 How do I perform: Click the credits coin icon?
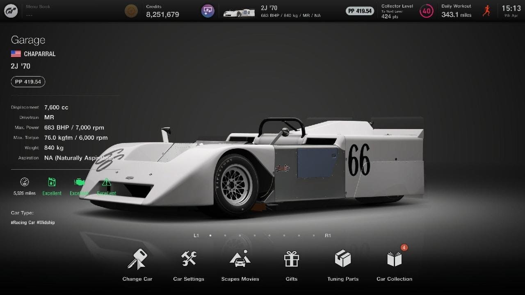click(x=131, y=11)
